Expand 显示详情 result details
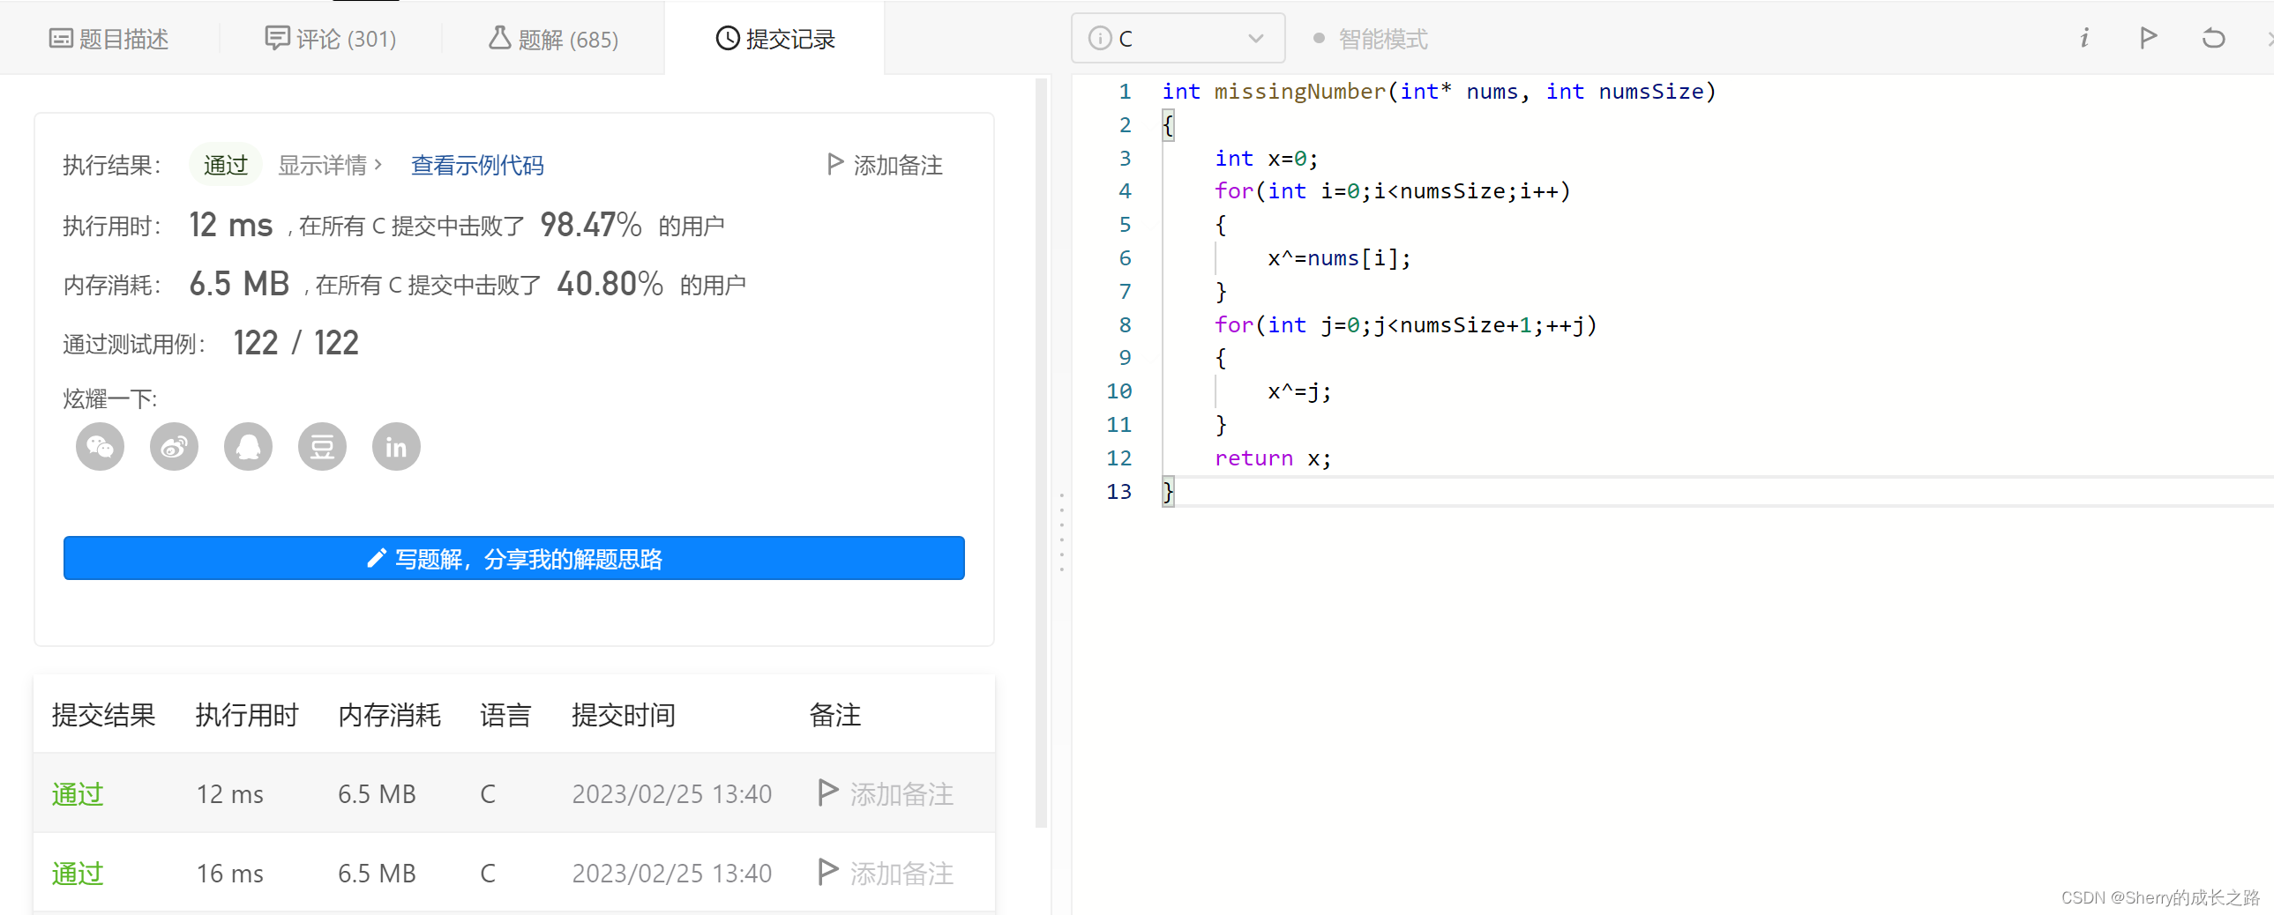This screenshot has width=2274, height=915. click(329, 165)
